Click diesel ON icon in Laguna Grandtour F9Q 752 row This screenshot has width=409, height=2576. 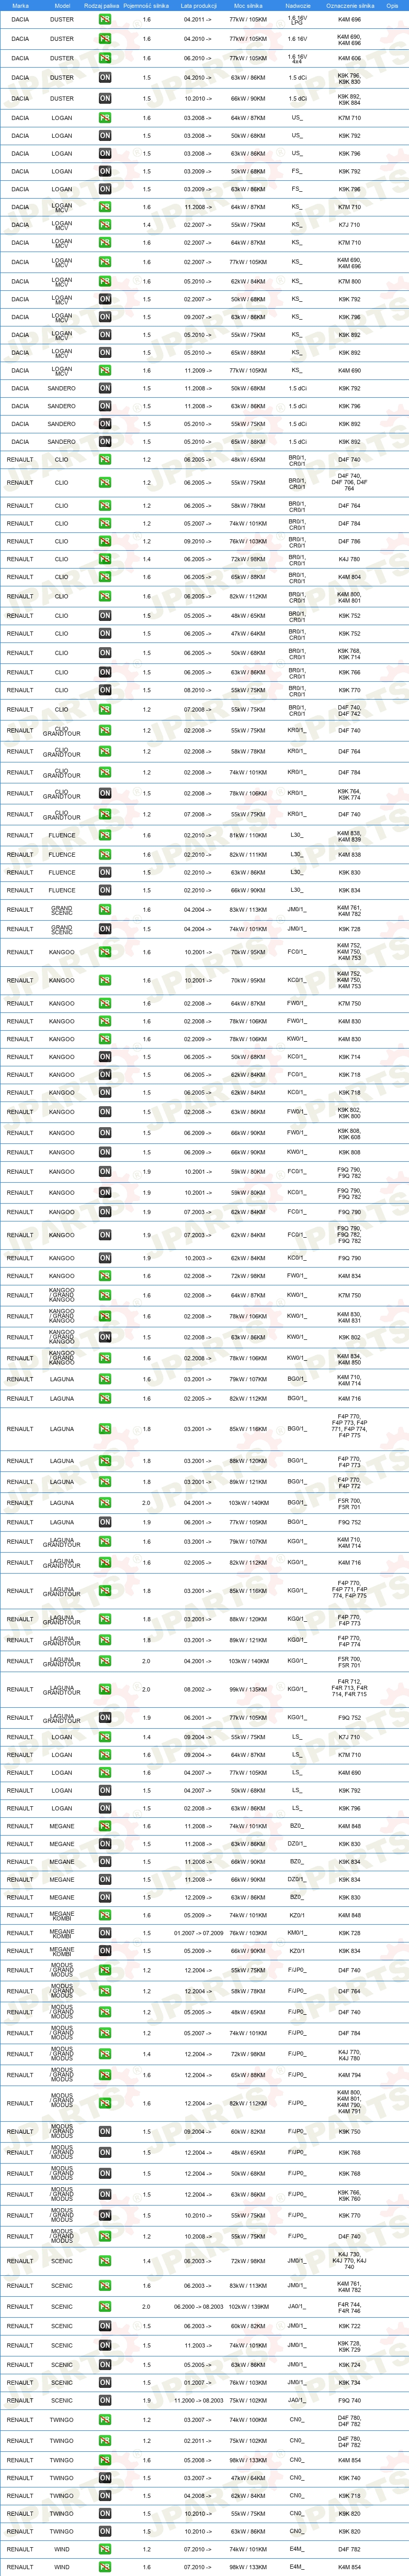[x=105, y=1718]
